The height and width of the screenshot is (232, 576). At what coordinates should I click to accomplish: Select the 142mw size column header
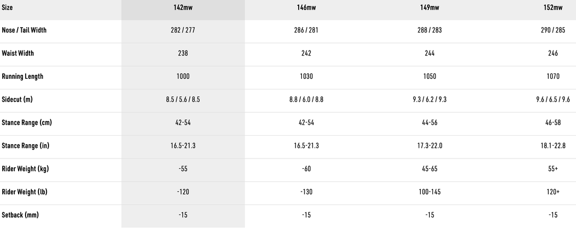tap(183, 7)
